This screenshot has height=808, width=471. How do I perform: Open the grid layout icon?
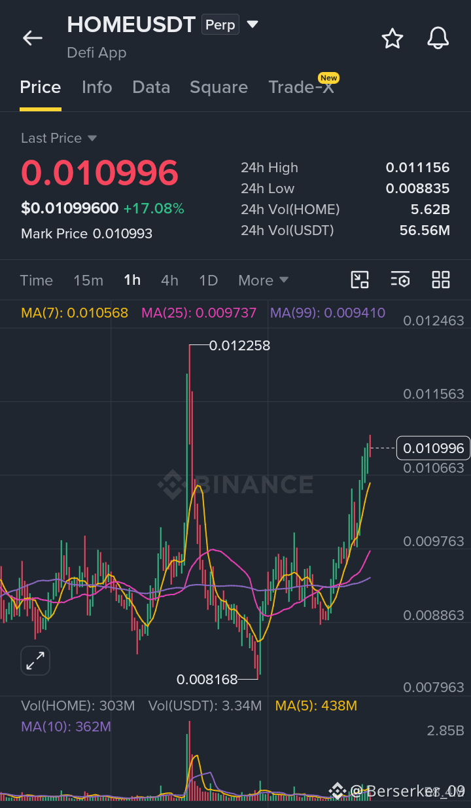(441, 280)
